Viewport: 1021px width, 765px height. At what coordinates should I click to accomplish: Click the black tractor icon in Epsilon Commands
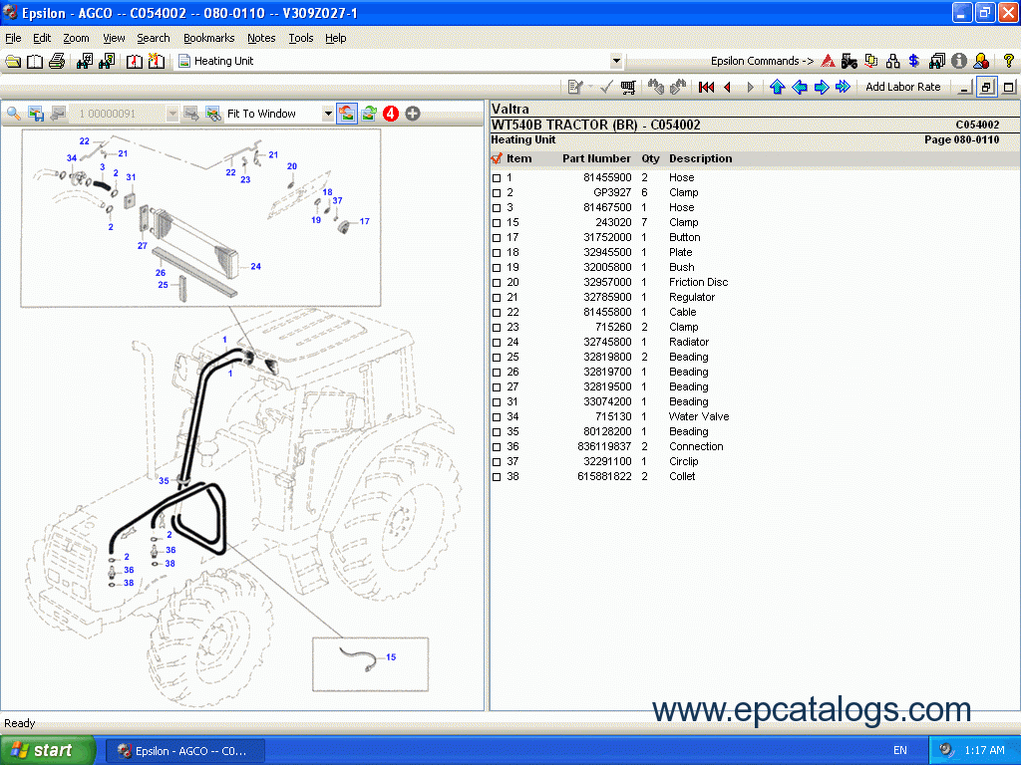tap(850, 61)
